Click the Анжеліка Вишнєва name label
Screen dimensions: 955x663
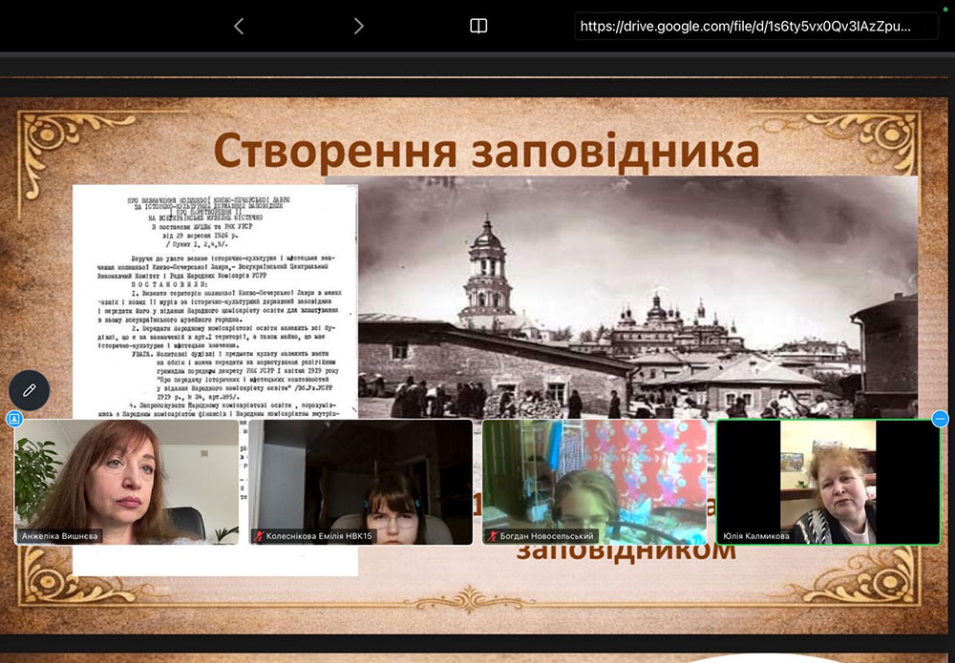pyautogui.click(x=60, y=536)
